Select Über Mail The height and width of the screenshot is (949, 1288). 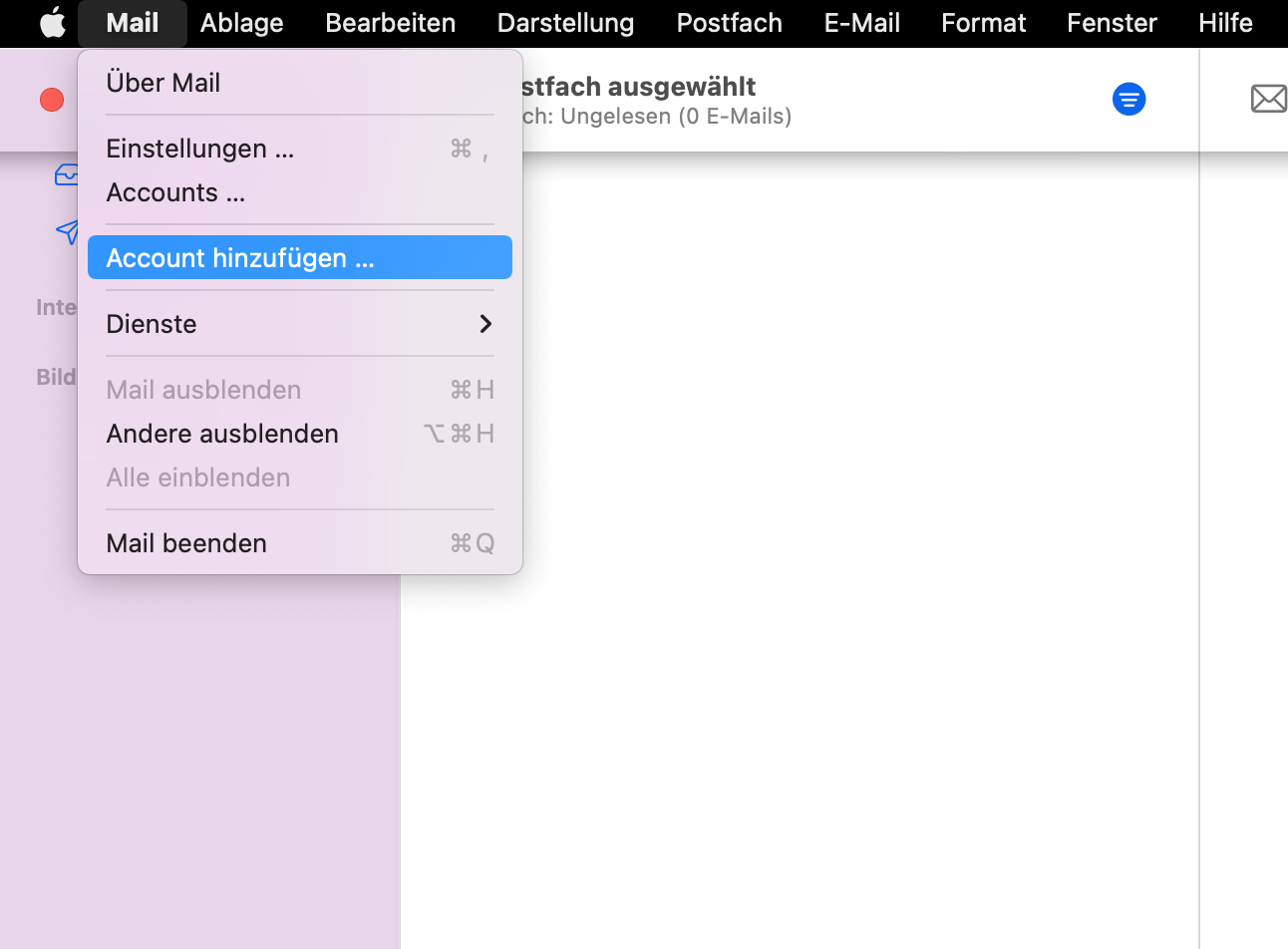click(300, 83)
